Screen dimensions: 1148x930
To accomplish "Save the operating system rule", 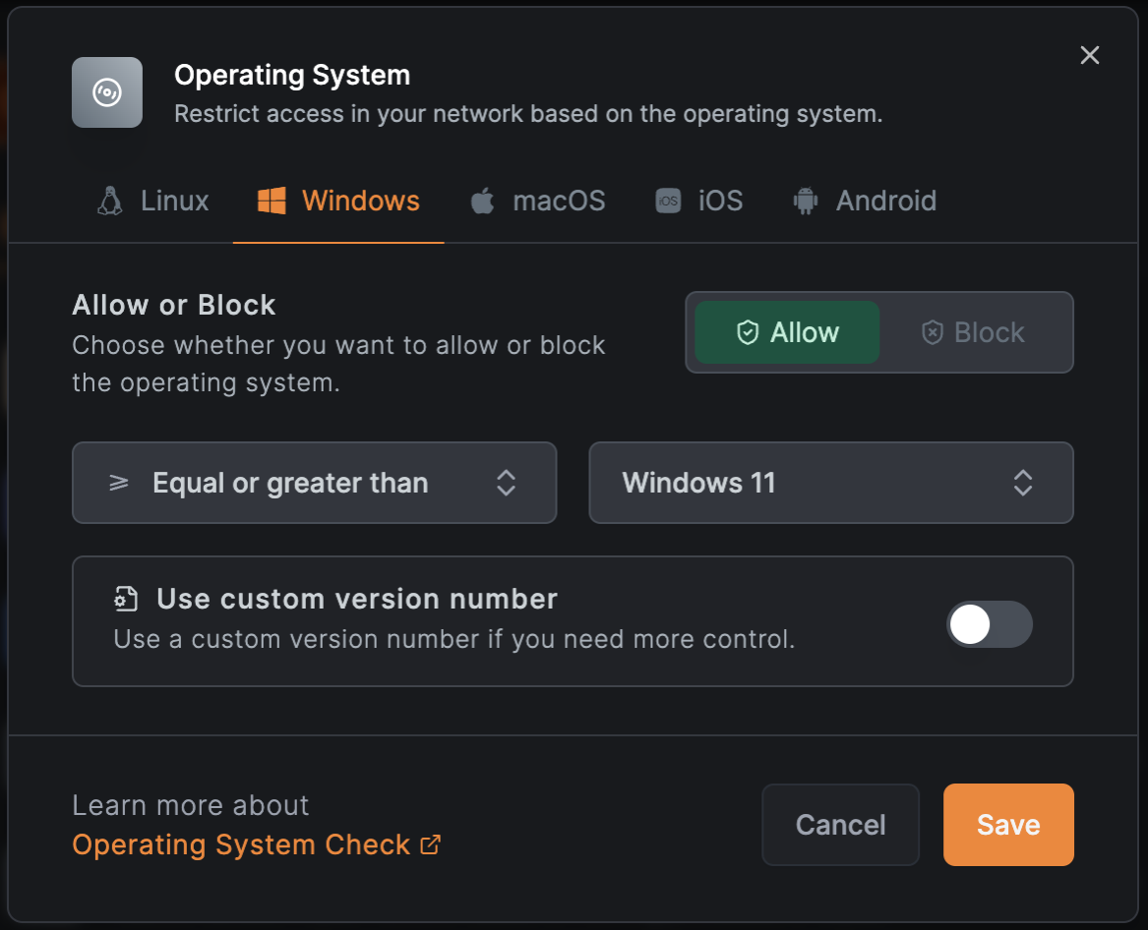I will [x=1007, y=825].
